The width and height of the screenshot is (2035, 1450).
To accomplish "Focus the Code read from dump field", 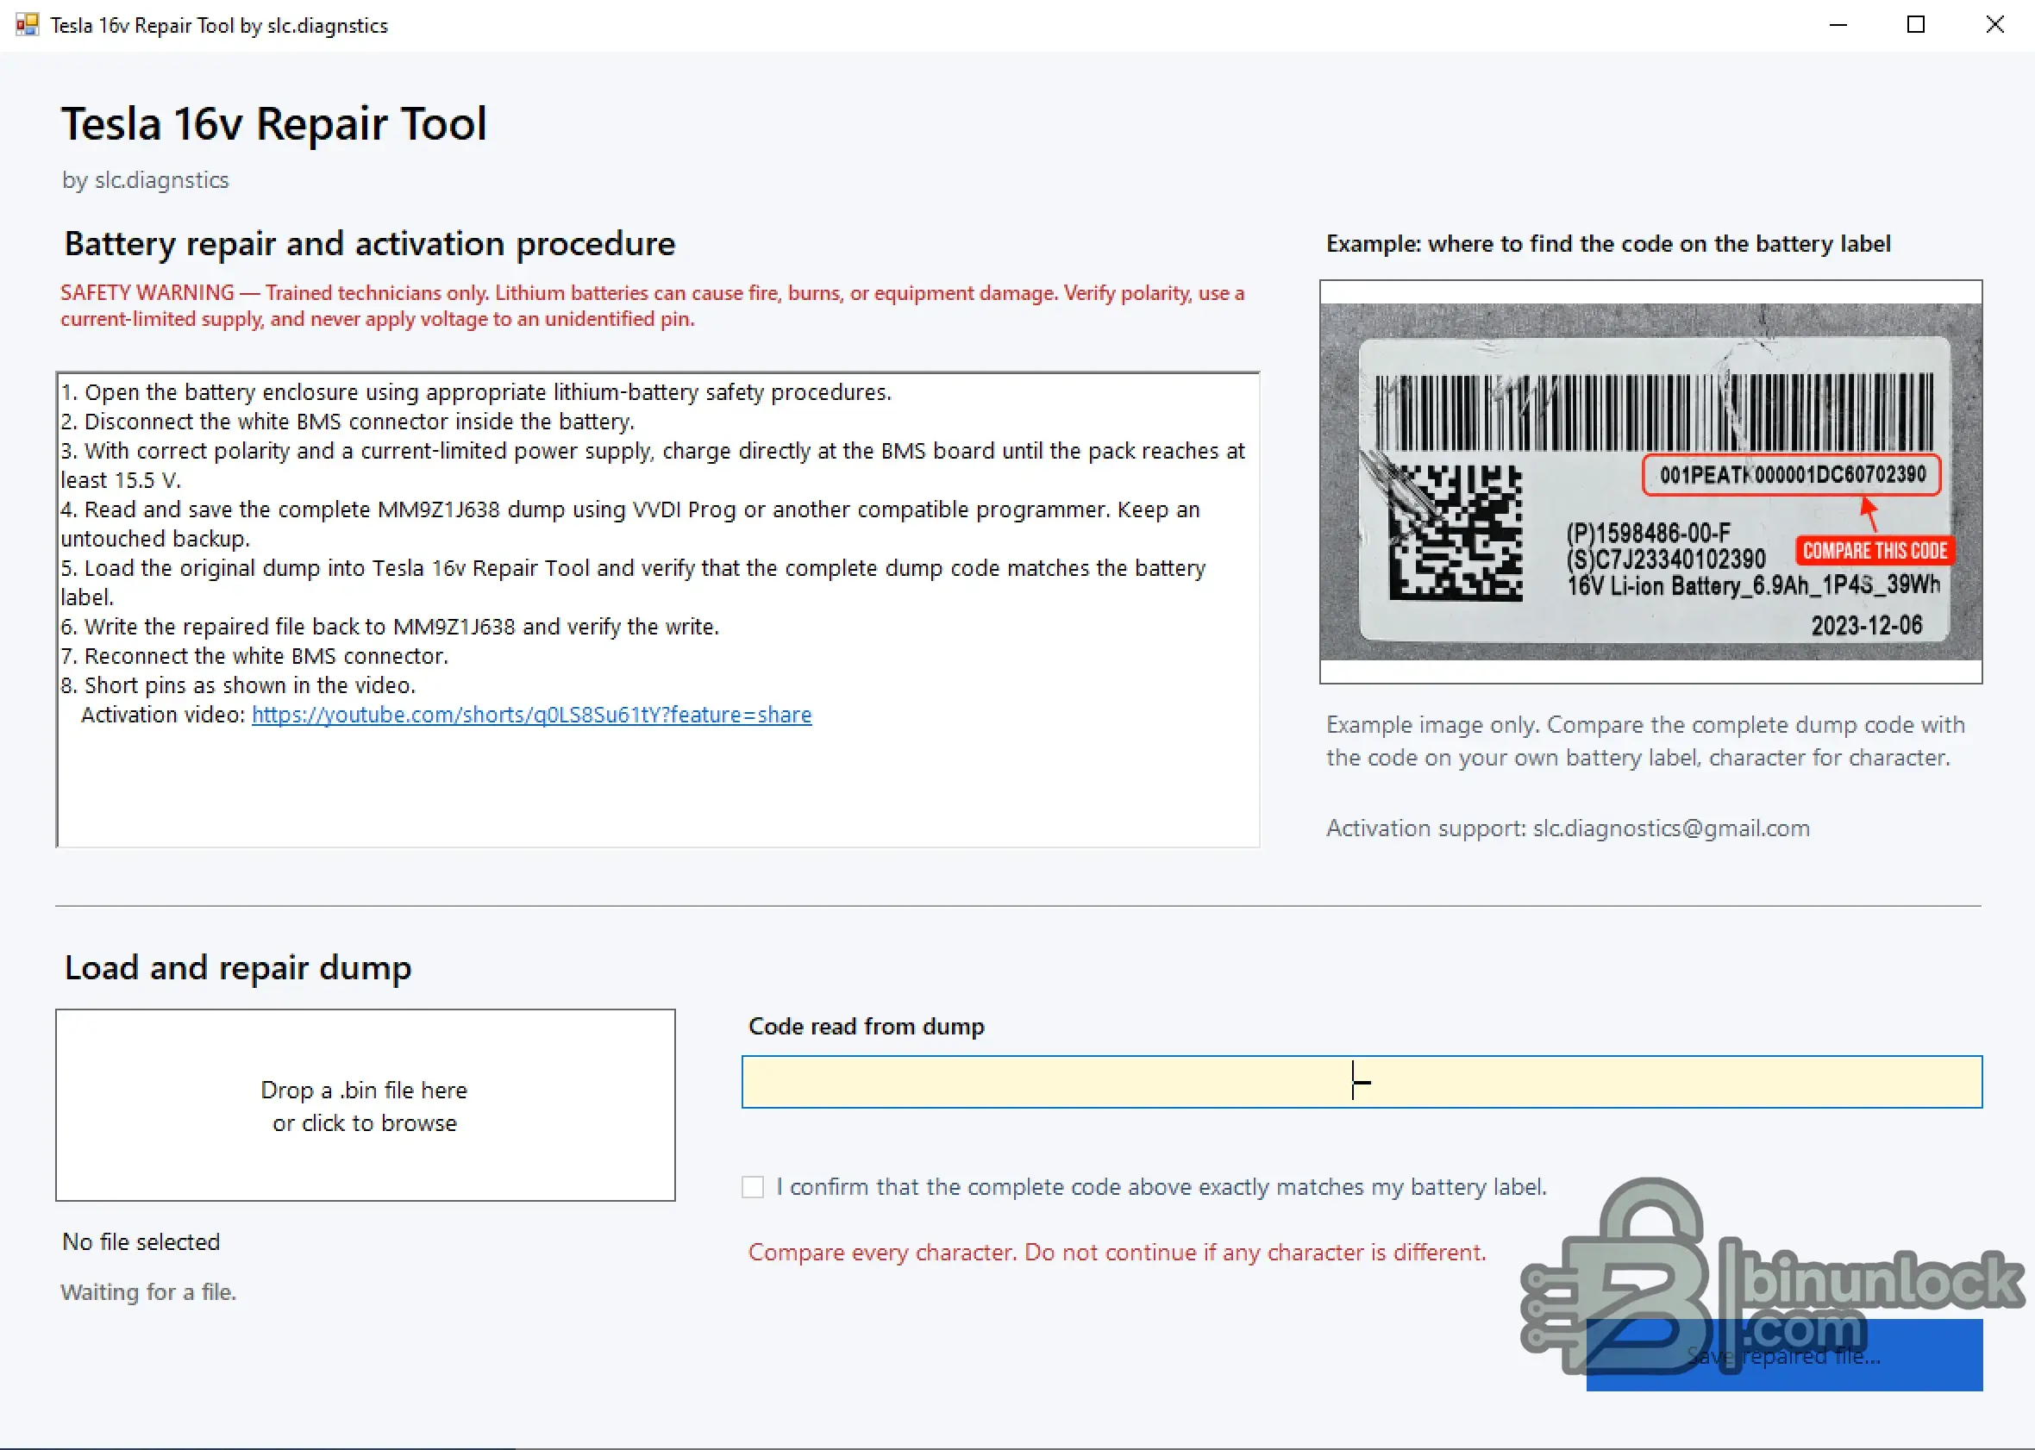I will [1362, 1082].
